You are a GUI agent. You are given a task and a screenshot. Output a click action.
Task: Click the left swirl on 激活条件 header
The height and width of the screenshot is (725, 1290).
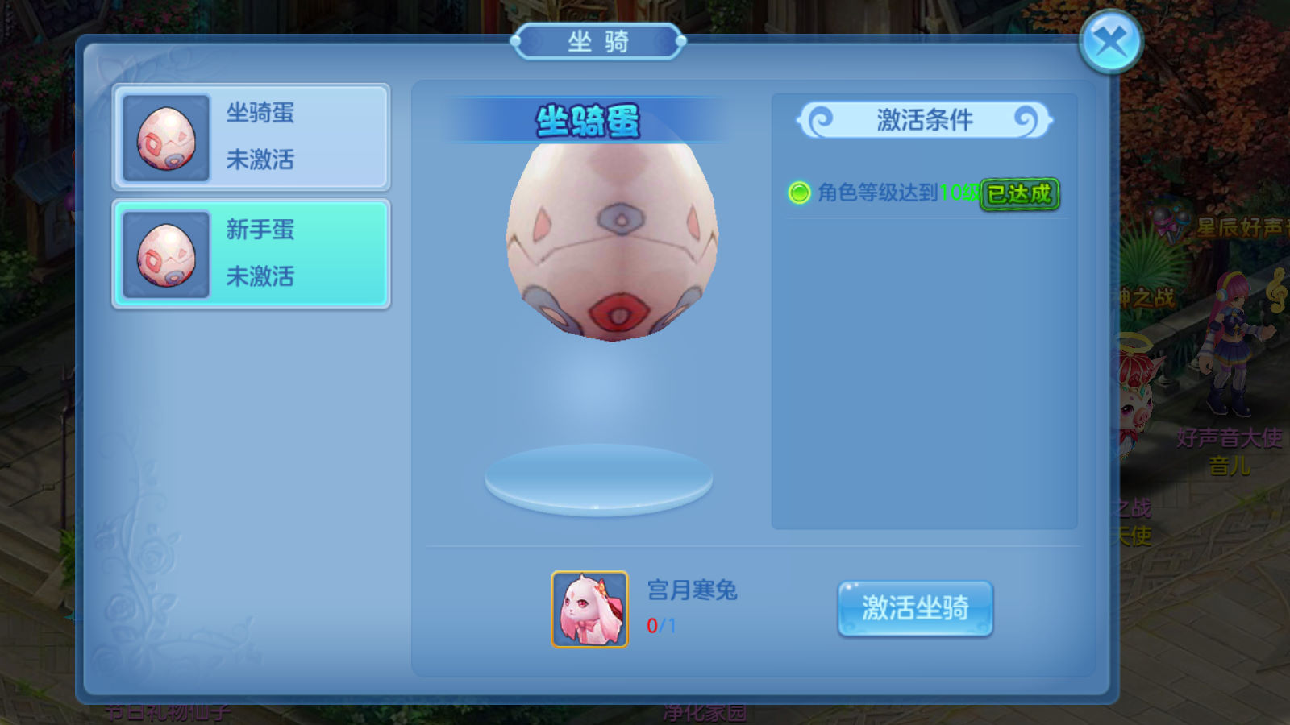click(x=820, y=121)
